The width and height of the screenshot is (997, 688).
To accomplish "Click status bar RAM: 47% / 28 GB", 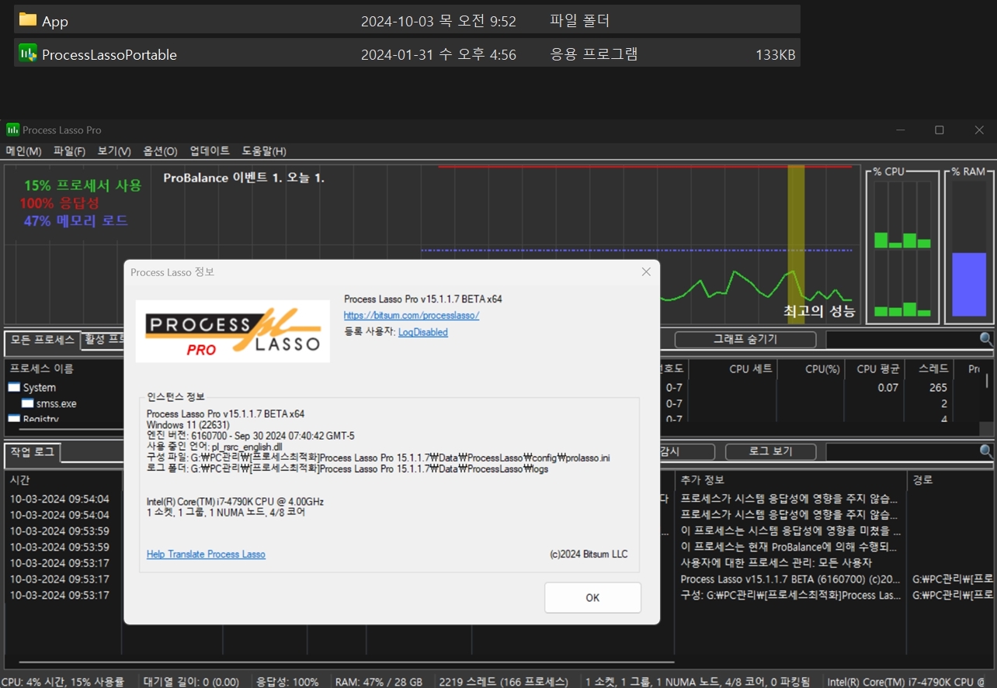I will (379, 682).
